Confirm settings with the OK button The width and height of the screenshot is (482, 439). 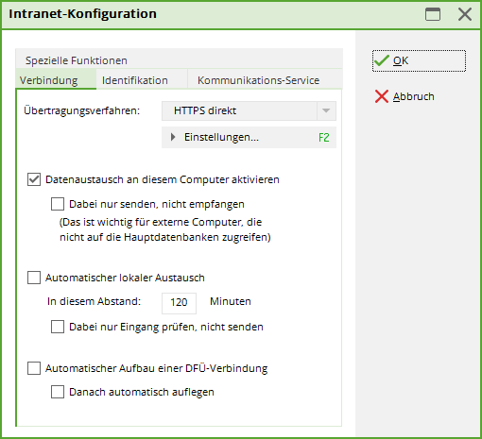pyautogui.click(x=419, y=60)
